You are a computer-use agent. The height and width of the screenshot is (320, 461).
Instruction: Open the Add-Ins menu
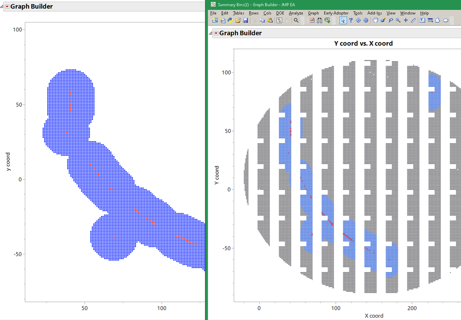pos(375,13)
